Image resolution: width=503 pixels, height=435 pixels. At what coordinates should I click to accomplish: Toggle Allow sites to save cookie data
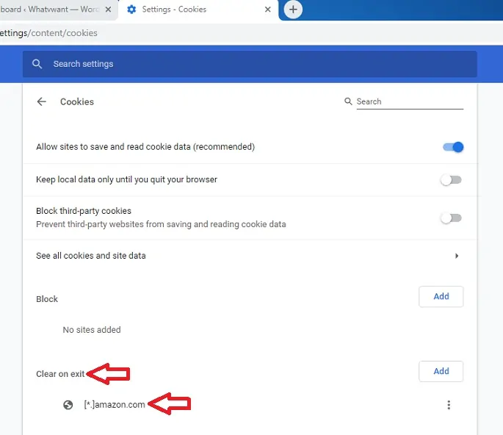453,147
